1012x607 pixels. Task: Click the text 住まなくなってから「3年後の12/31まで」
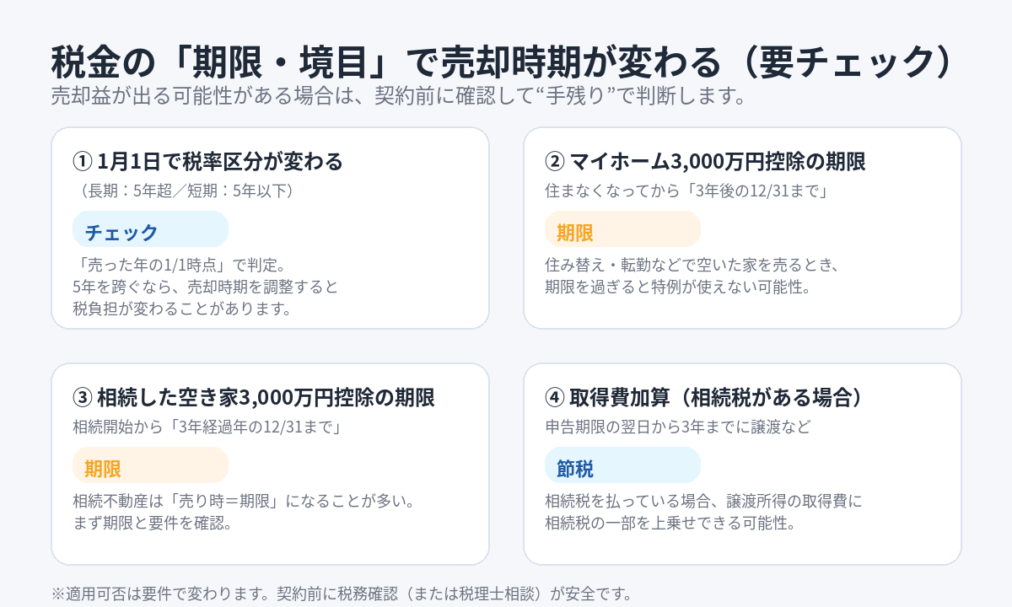pos(685,191)
